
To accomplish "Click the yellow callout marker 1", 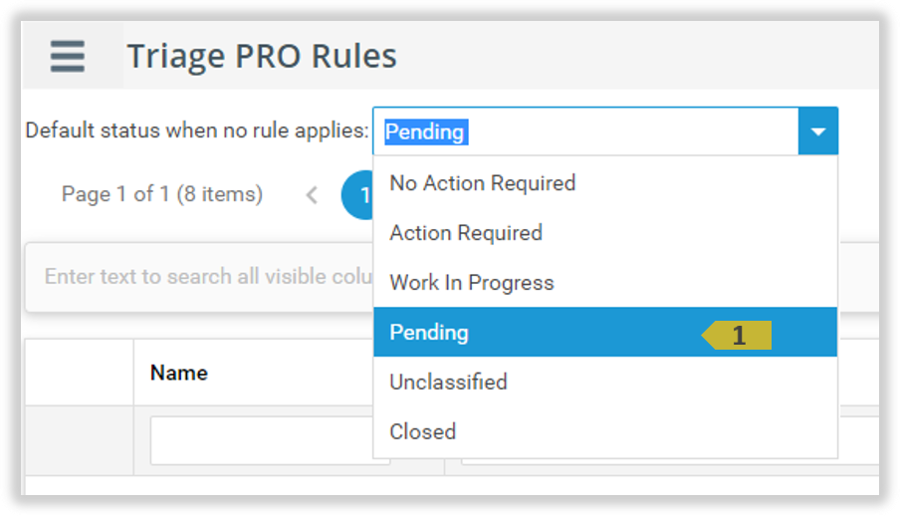I will 738,337.
